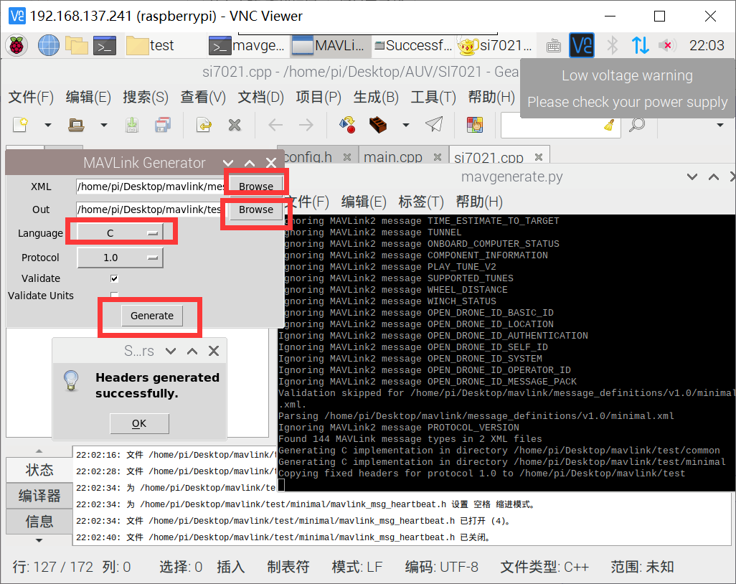Save all open files toolbar icon
Image resolution: width=736 pixels, height=584 pixels.
[162, 125]
